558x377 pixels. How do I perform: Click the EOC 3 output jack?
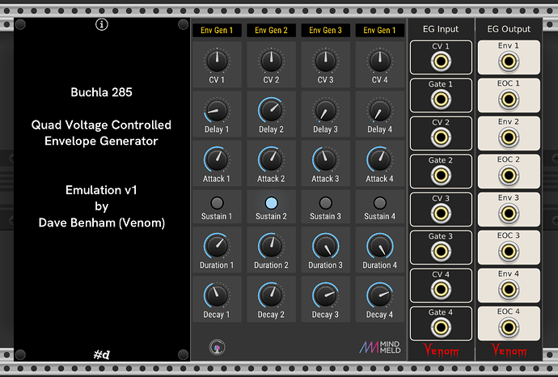509,252
